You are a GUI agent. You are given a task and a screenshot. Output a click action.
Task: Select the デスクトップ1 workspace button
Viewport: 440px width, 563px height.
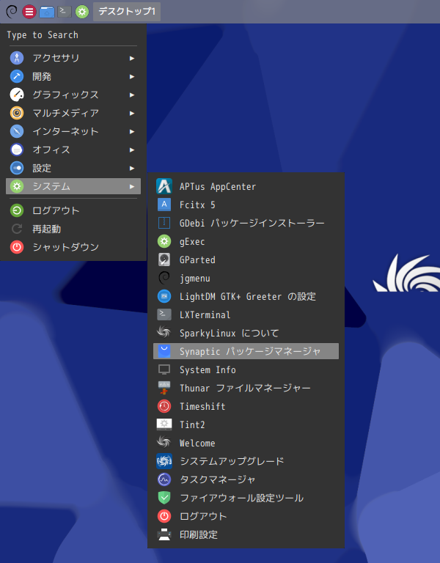click(127, 12)
